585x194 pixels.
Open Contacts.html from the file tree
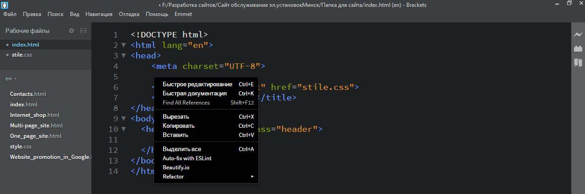click(28, 94)
